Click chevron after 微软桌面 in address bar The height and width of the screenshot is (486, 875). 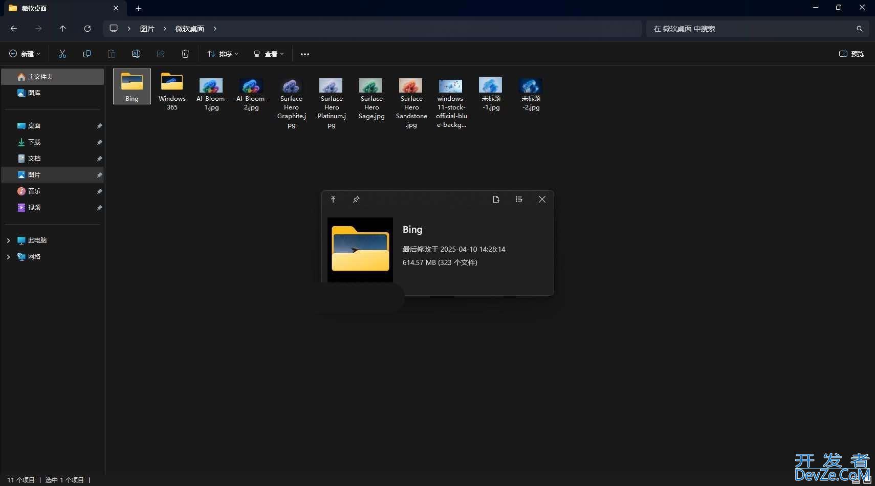click(x=215, y=29)
